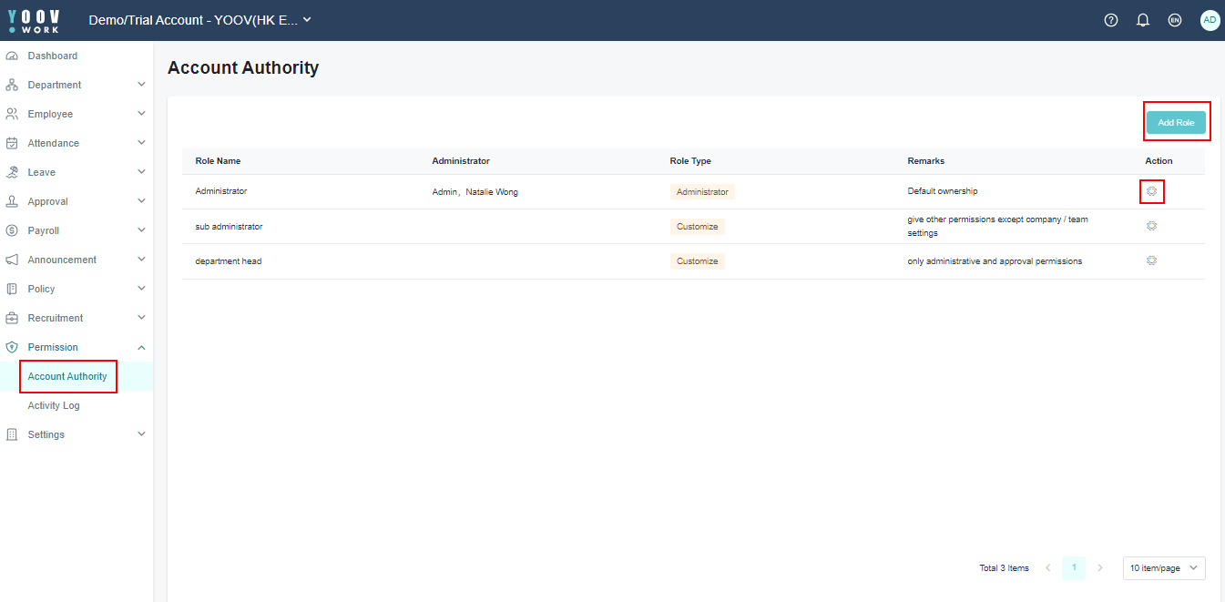Click the settings gear for department head role

pos(1151,260)
